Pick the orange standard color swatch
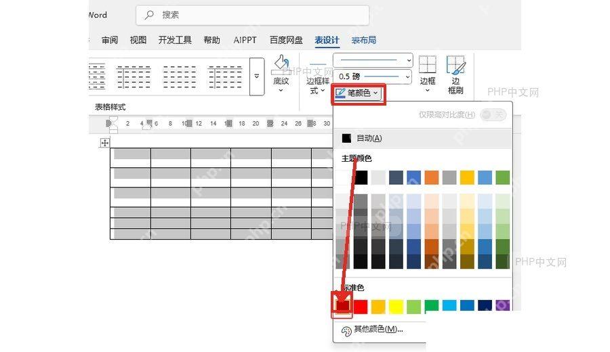 point(378,307)
